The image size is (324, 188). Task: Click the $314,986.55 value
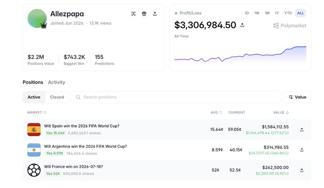pyautogui.click(x=276, y=147)
